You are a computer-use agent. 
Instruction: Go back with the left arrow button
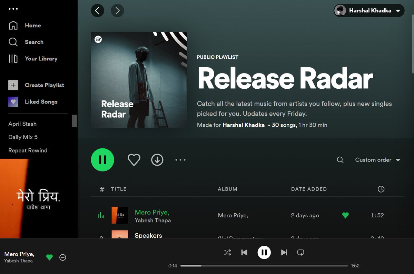pos(97,11)
